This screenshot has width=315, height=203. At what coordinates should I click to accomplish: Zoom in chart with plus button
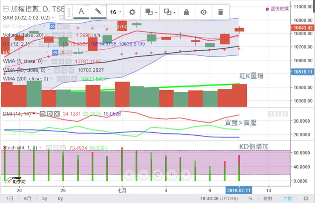tap(172, 174)
